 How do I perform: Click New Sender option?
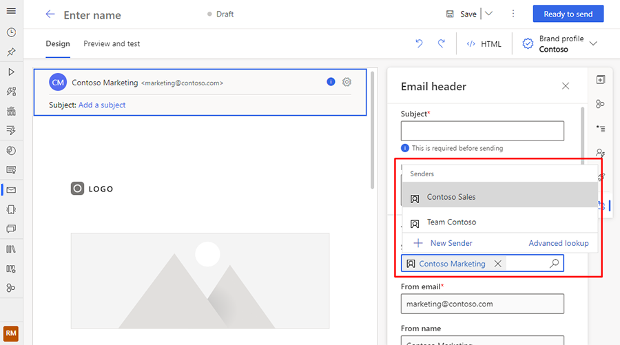tap(442, 243)
